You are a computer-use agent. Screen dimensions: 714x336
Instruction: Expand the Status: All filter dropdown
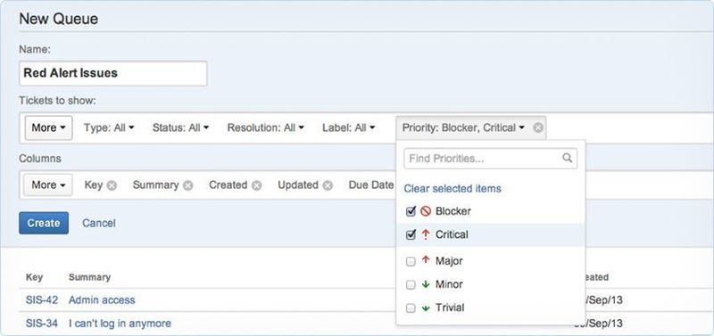(x=180, y=127)
